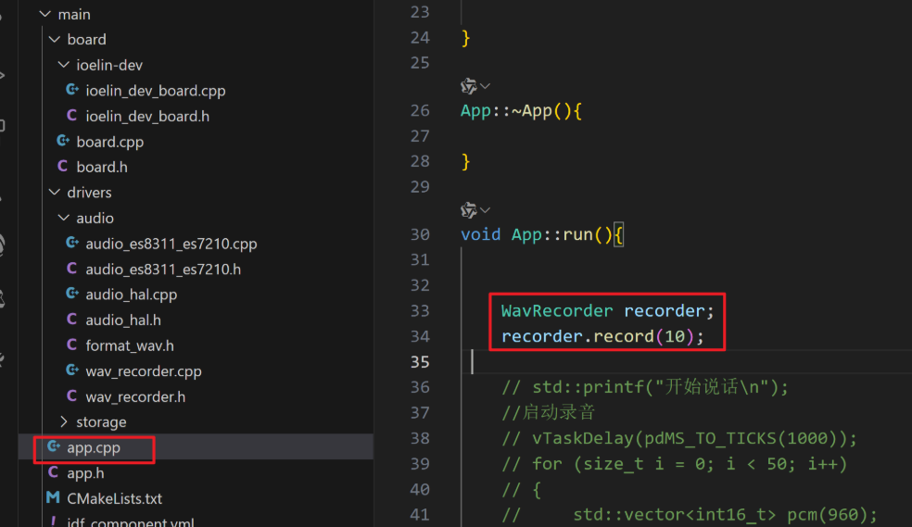Click 'void App::run(){' code line
The height and width of the screenshot is (527, 912).
[542, 234]
